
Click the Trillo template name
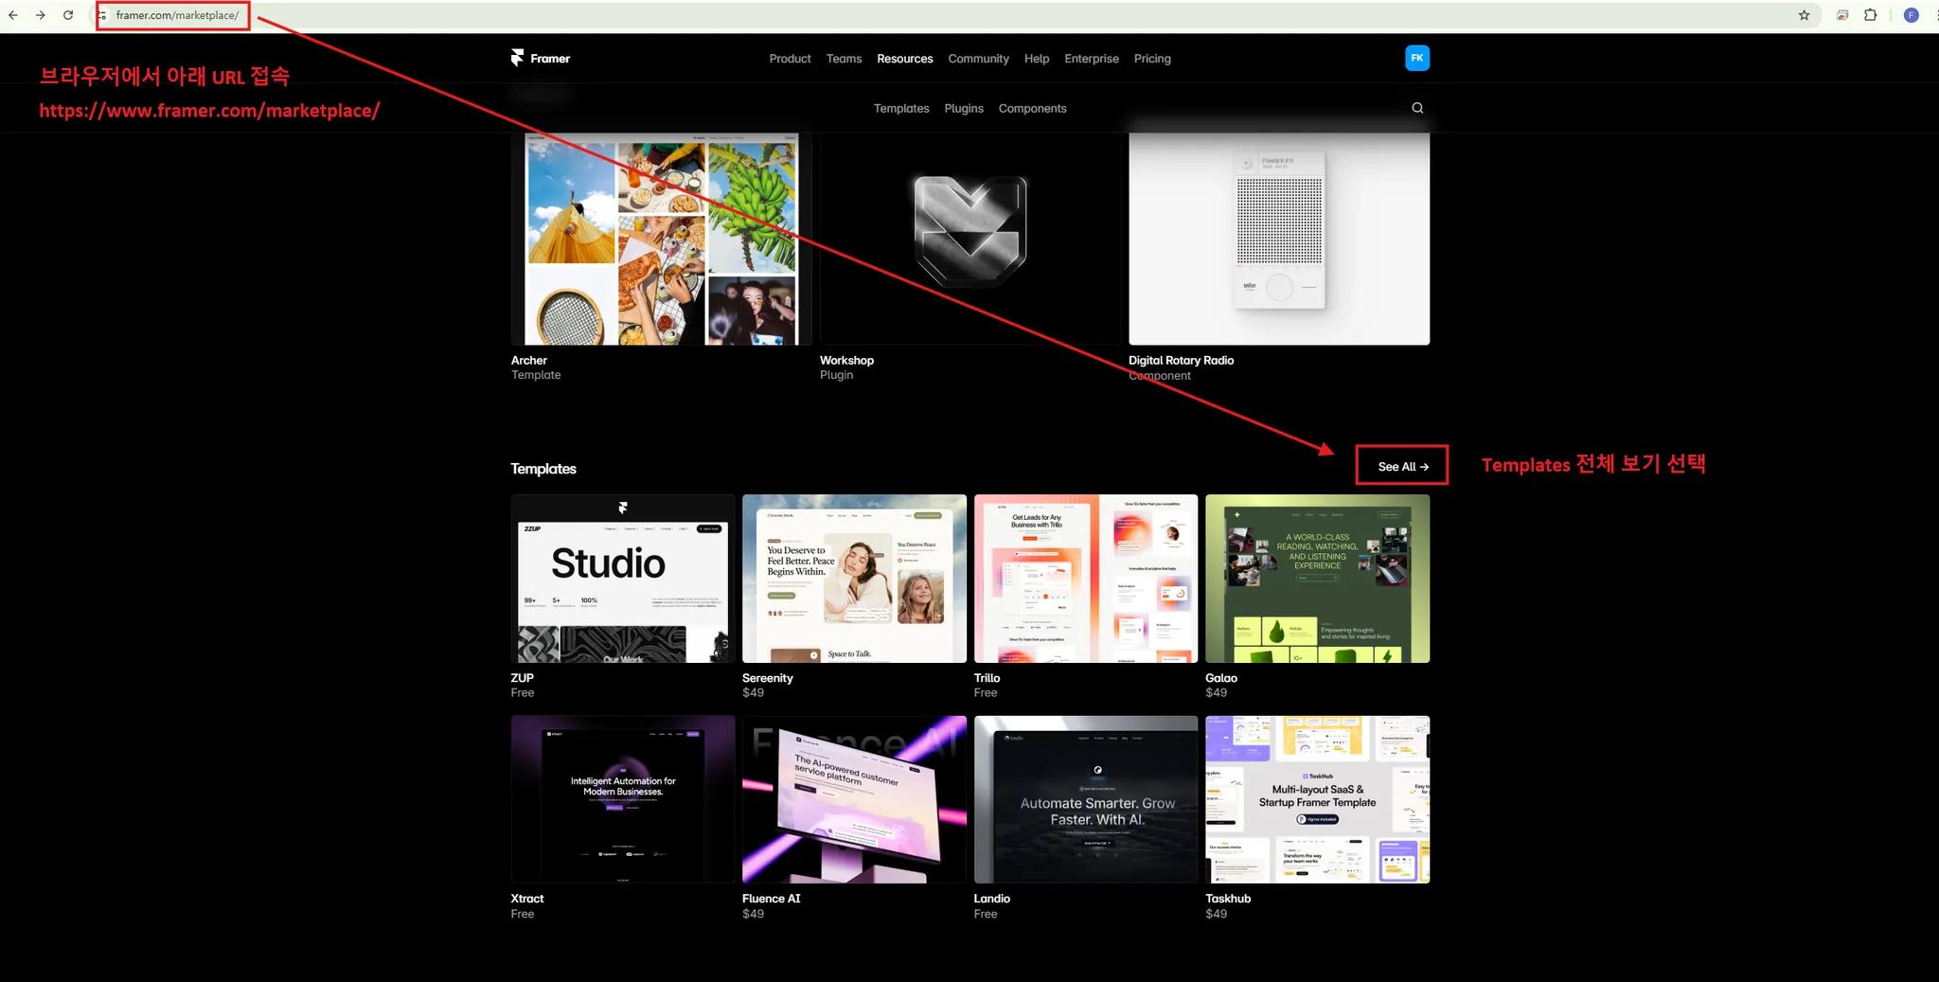click(x=987, y=678)
